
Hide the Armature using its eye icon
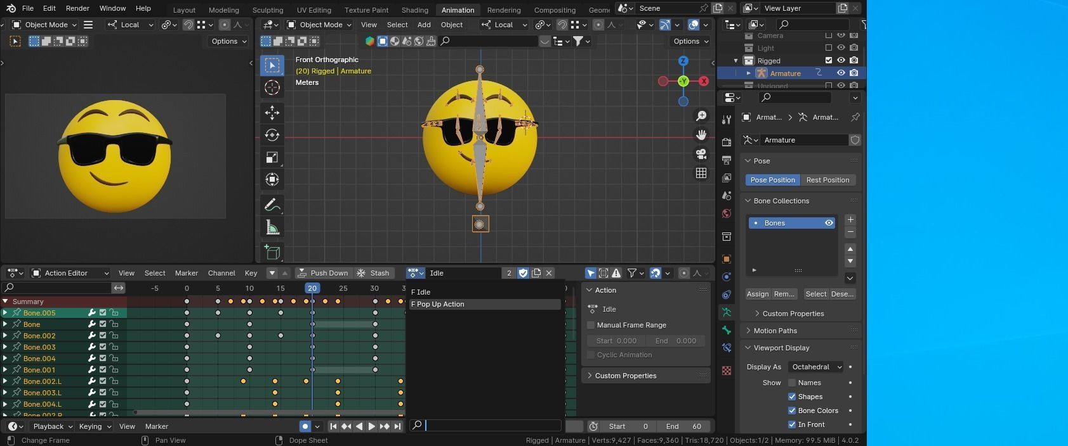(841, 73)
